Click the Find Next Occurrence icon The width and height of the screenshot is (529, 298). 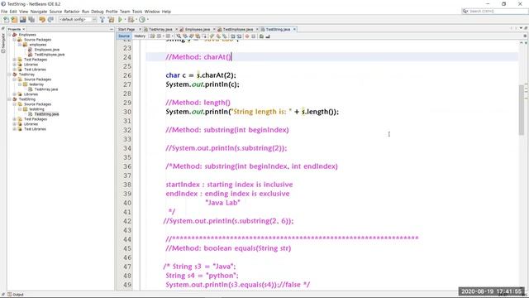191,36
